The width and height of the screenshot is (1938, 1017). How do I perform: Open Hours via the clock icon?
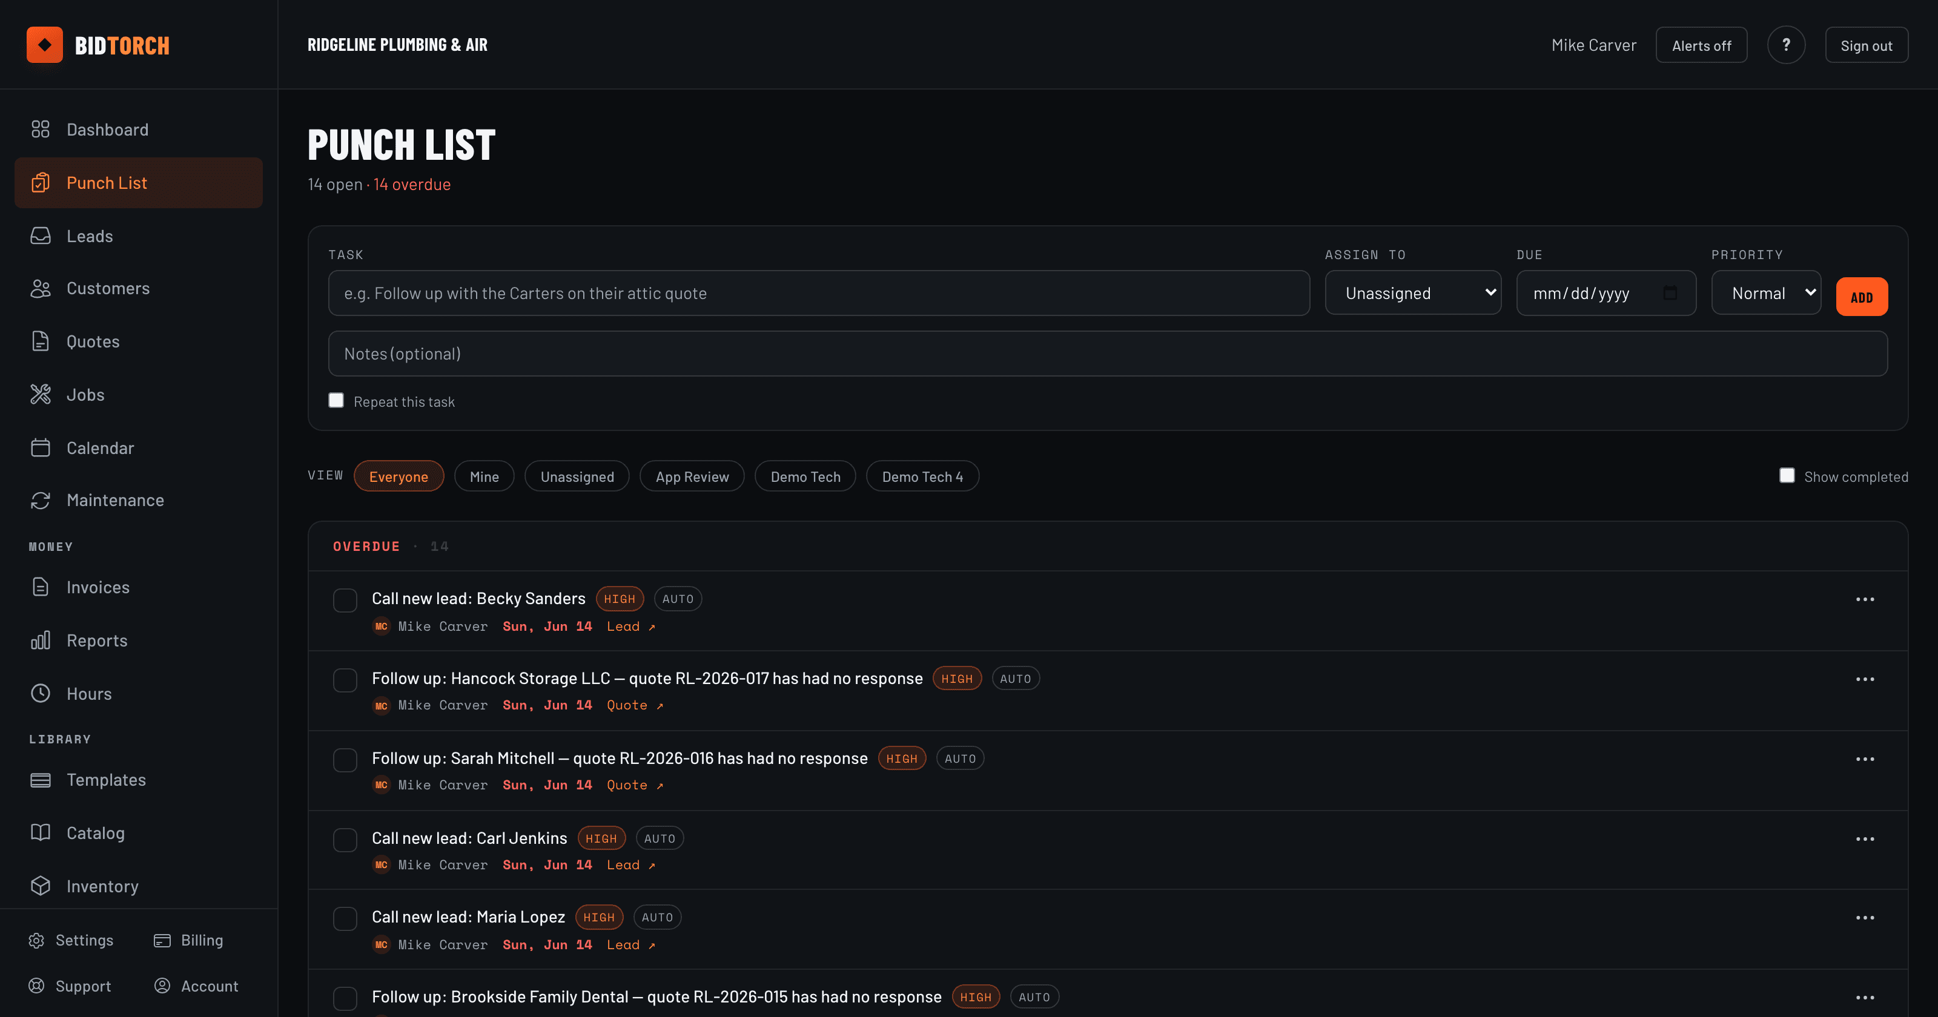(x=41, y=694)
